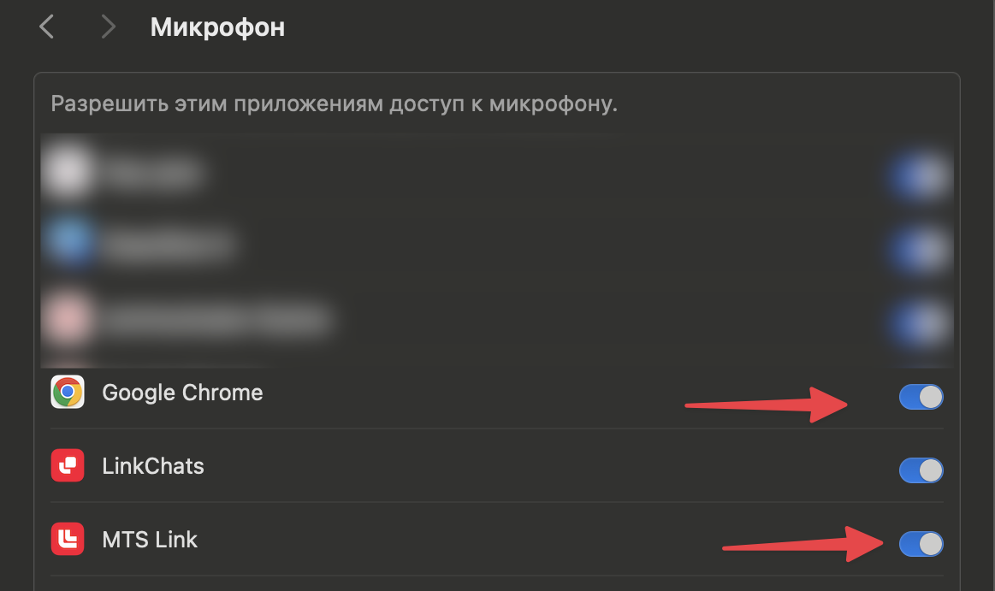995x591 pixels.
Task: Click the blurred blue app icon
Action: tap(68, 245)
